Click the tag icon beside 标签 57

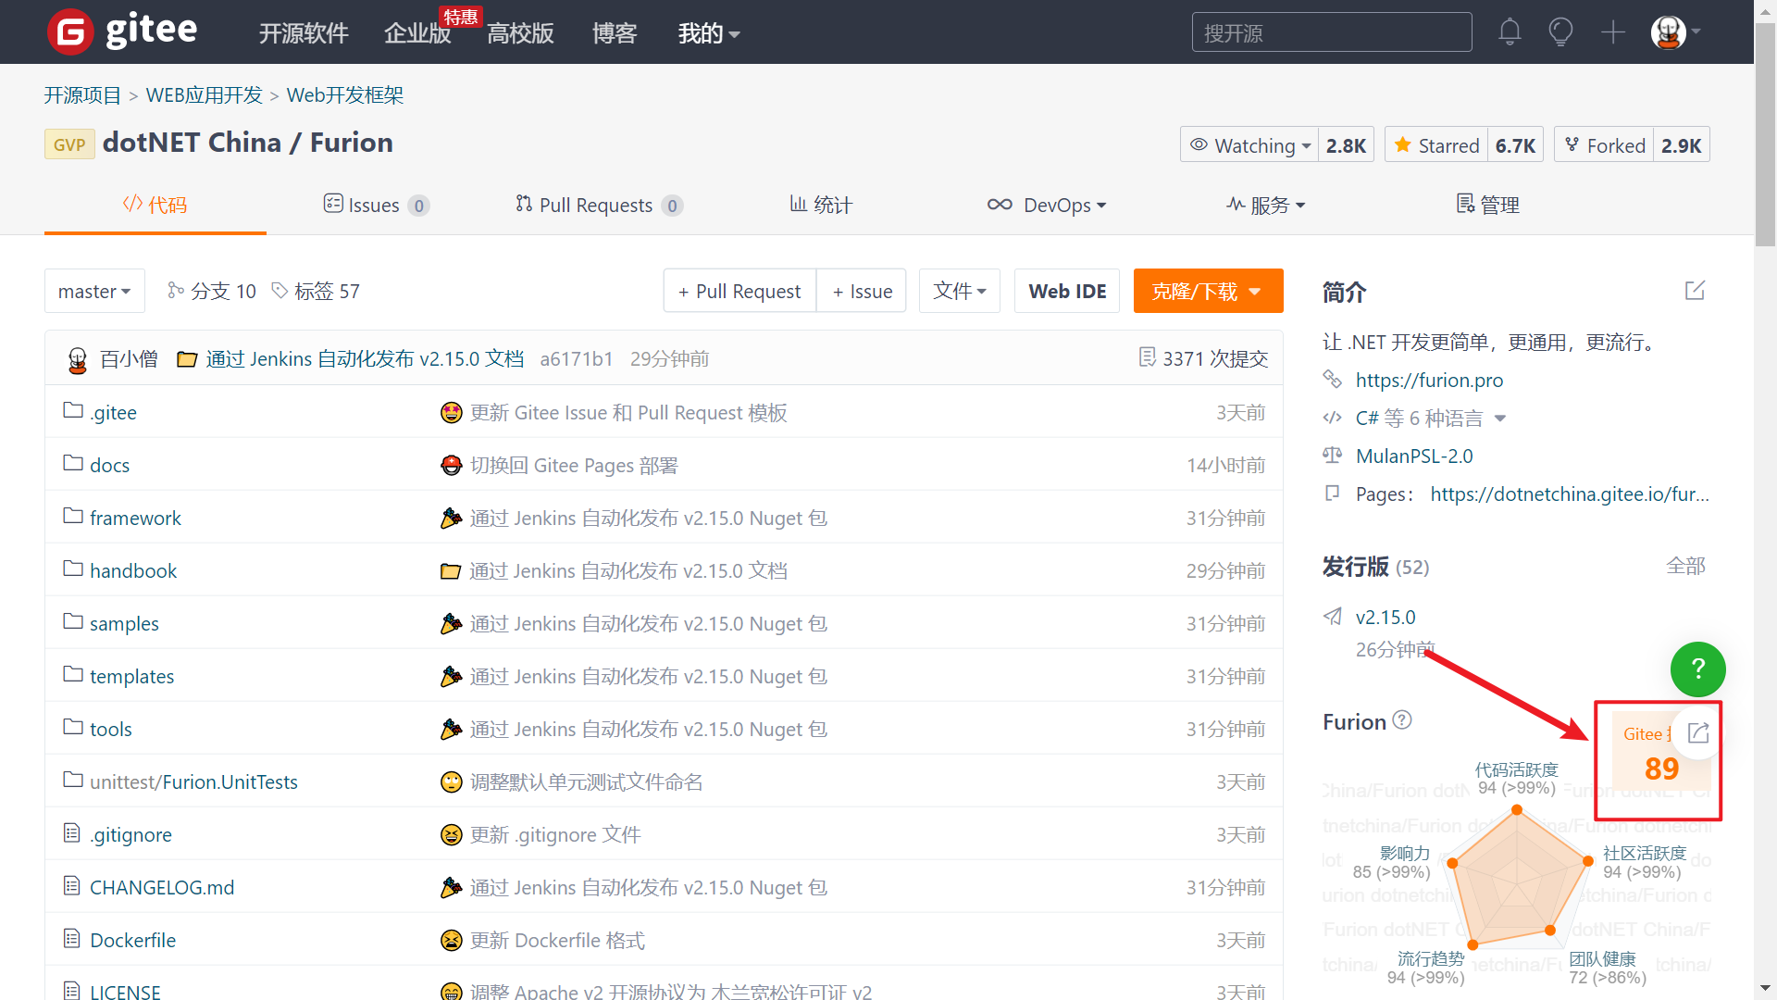280,291
